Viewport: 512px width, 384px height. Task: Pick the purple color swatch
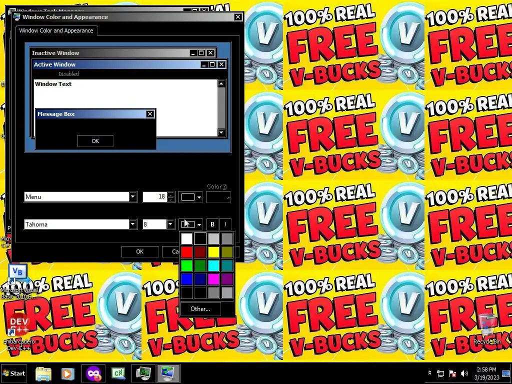227,279
